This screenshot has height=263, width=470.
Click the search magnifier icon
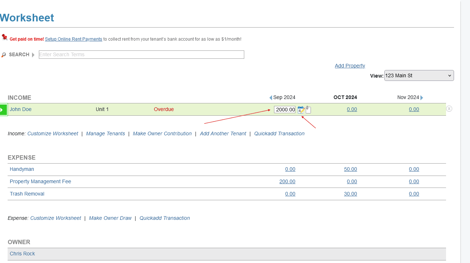(x=4, y=55)
